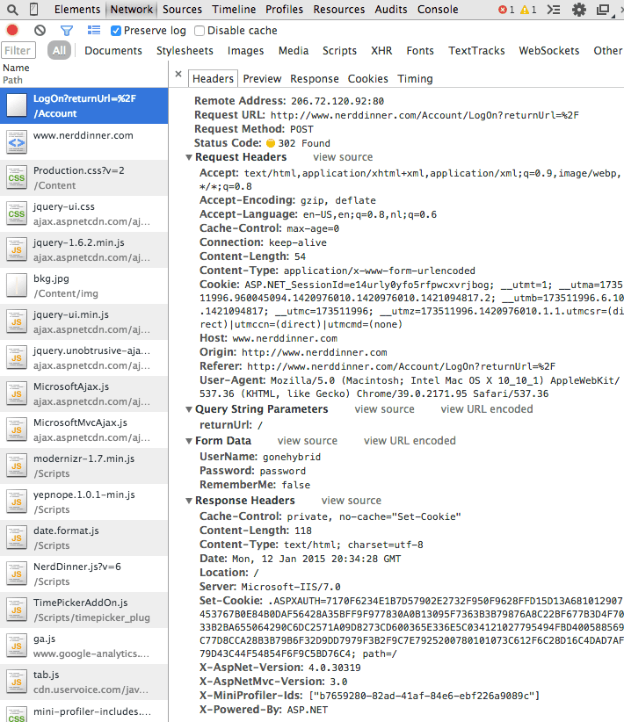
Task: Clear the network log with circle-slash icon
Action: [x=40, y=31]
